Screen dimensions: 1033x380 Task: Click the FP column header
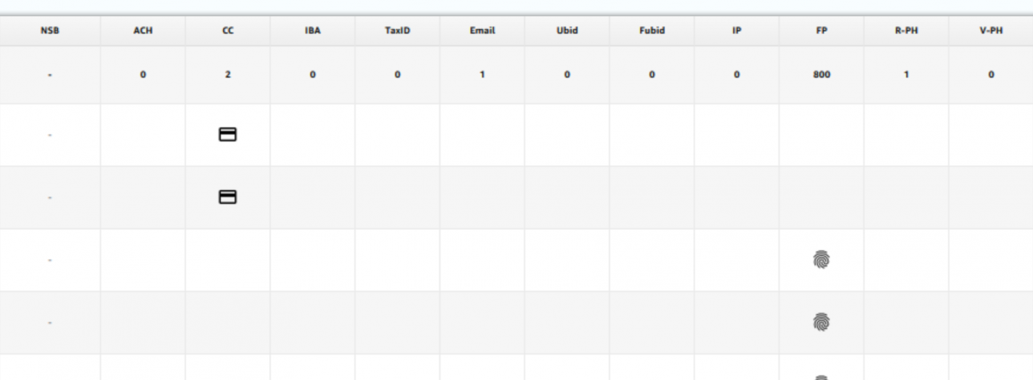[x=822, y=31]
